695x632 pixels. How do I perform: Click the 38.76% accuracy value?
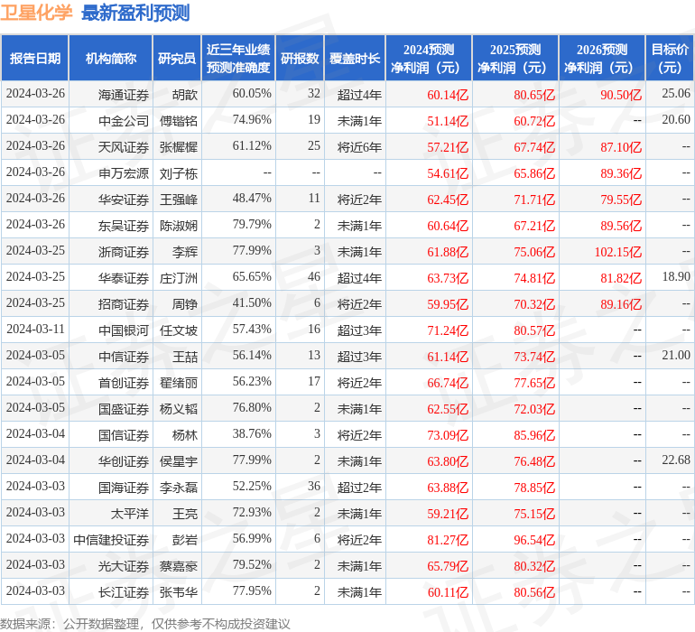tap(252, 433)
